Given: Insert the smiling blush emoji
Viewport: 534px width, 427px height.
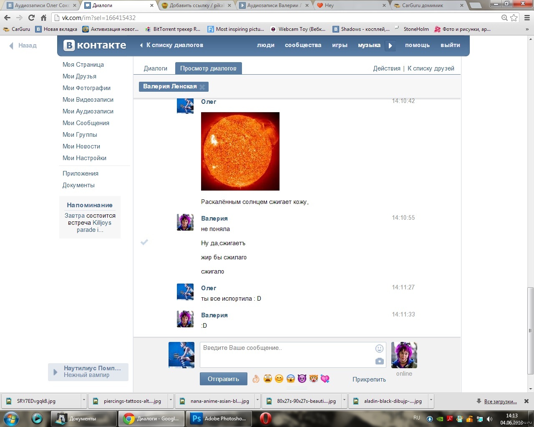Looking at the screenshot, I should pyautogui.click(x=279, y=379).
